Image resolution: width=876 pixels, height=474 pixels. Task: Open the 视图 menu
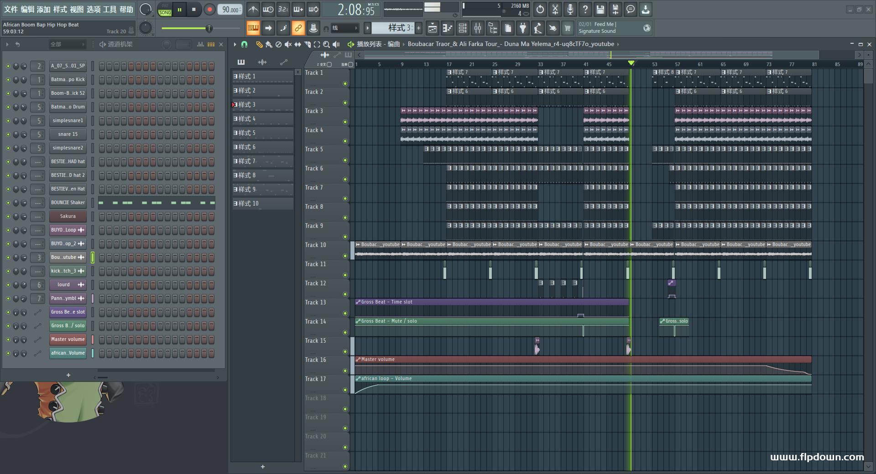coord(77,9)
